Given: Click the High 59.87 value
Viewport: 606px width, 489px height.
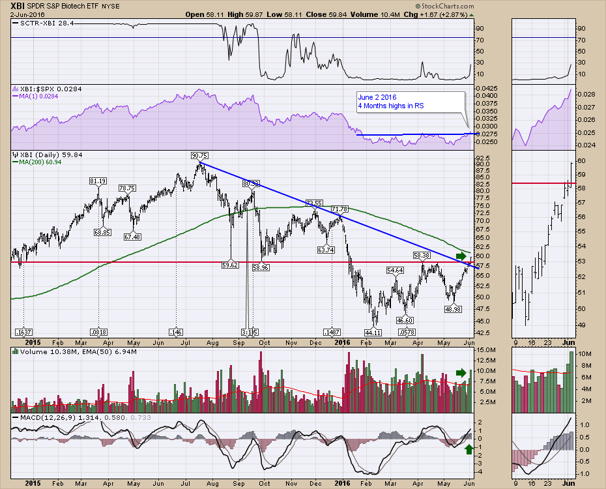Looking at the screenshot, I should (245, 15).
